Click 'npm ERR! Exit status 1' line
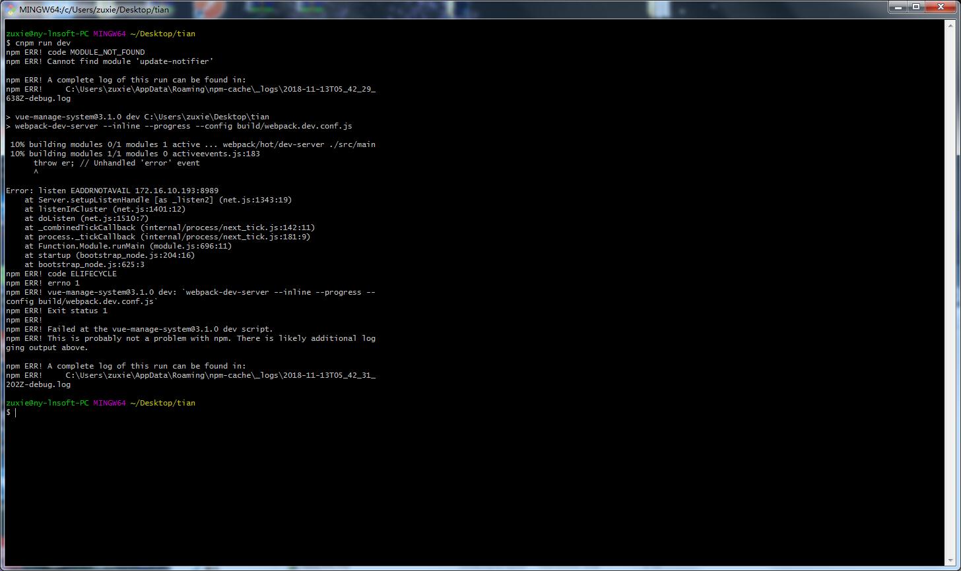The width and height of the screenshot is (961, 571). coord(57,311)
